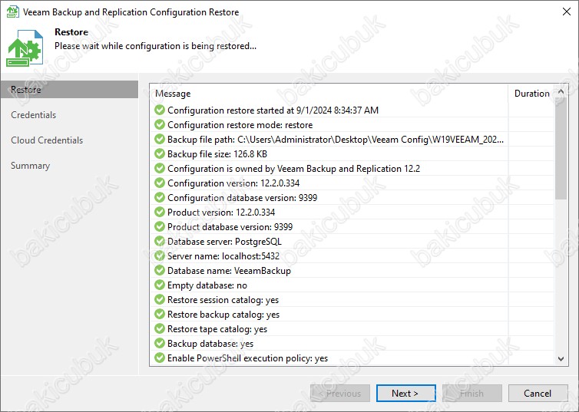Click the disabled Previous button
Screen dimensions: 579x412
[340, 393]
